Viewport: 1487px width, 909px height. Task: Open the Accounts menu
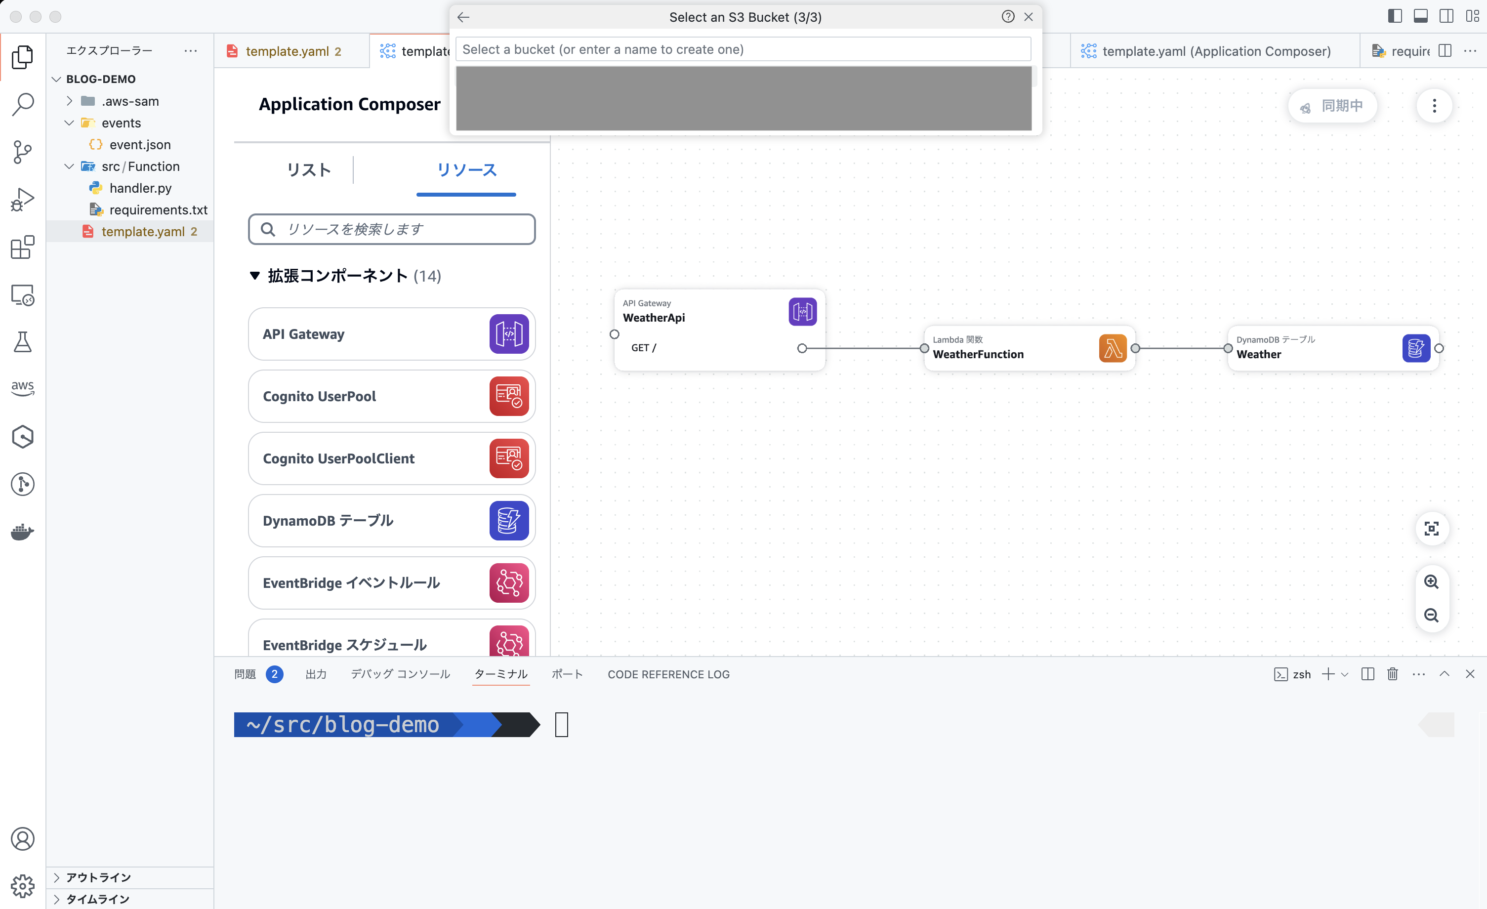(22, 838)
